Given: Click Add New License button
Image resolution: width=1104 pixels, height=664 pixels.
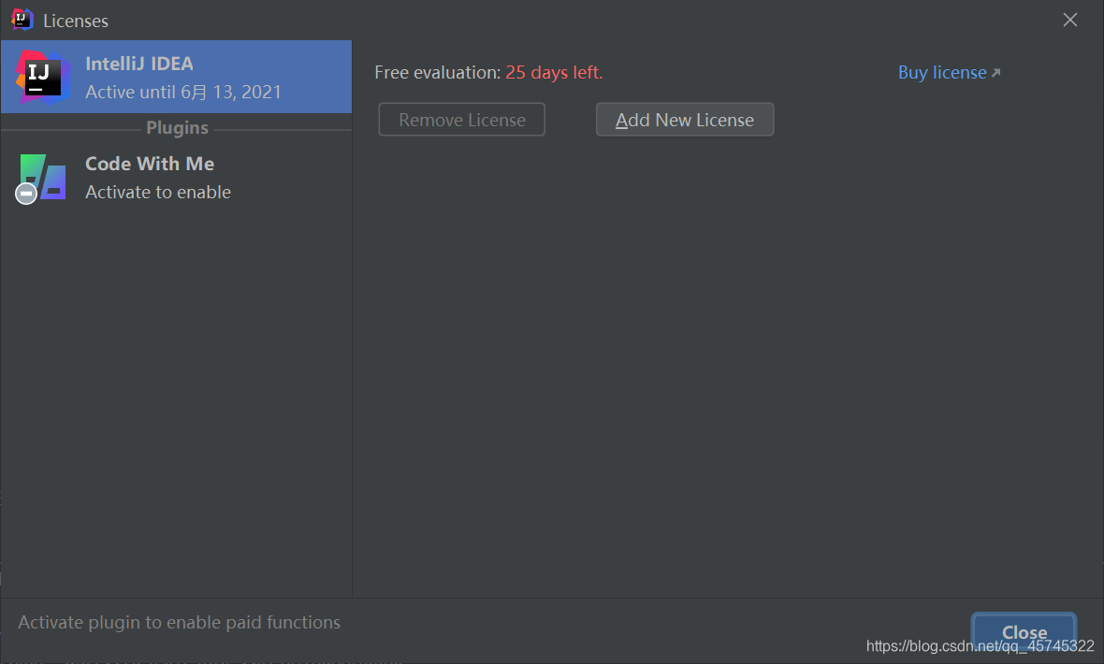Looking at the screenshot, I should click(x=684, y=120).
